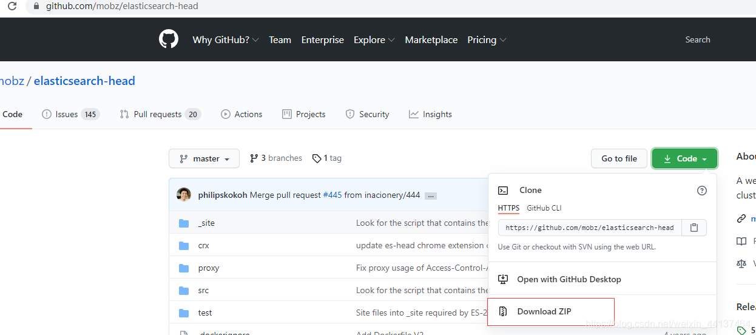
Task: Click the Go to file button
Action: 619,158
